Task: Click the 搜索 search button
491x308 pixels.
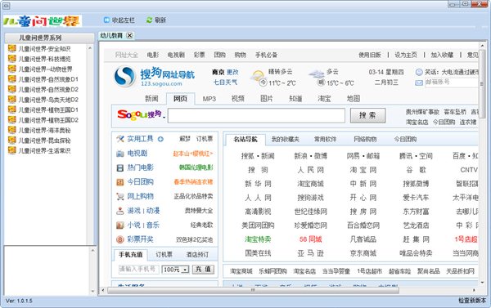Action: tap(367, 115)
